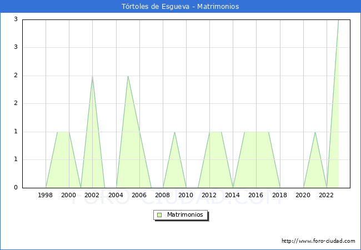The width and height of the screenshot is (361, 250).
Task: Click the green Matrimonios legend swatch
Action: (159, 215)
